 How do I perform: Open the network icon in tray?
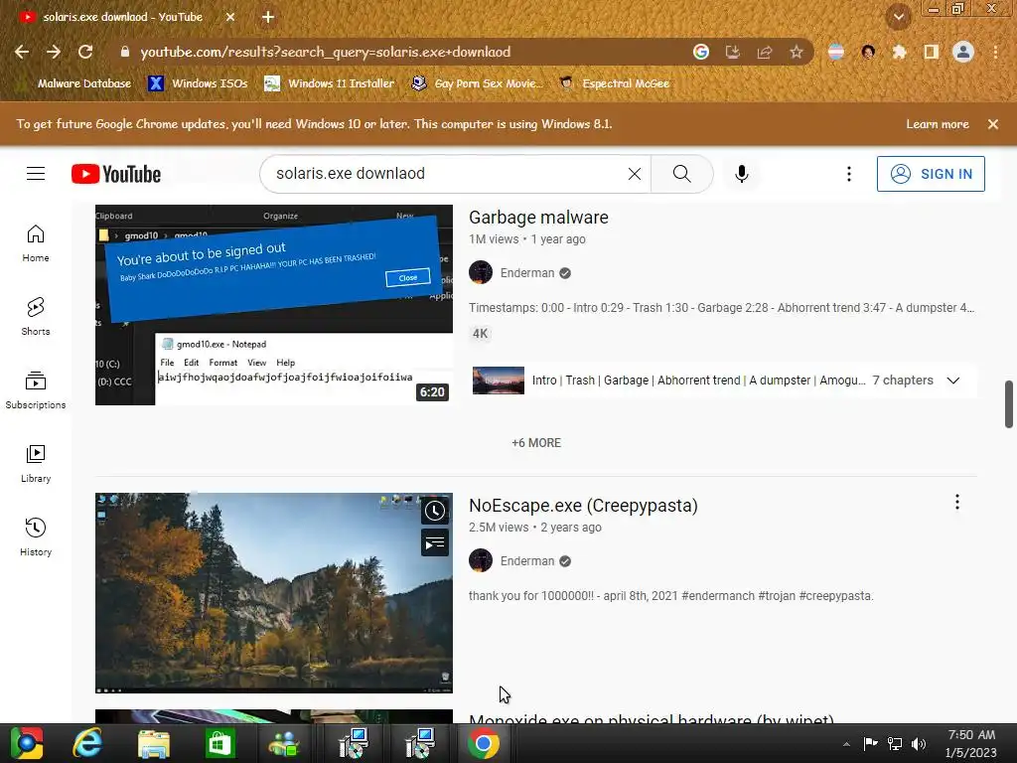click(x=895, y=743)
